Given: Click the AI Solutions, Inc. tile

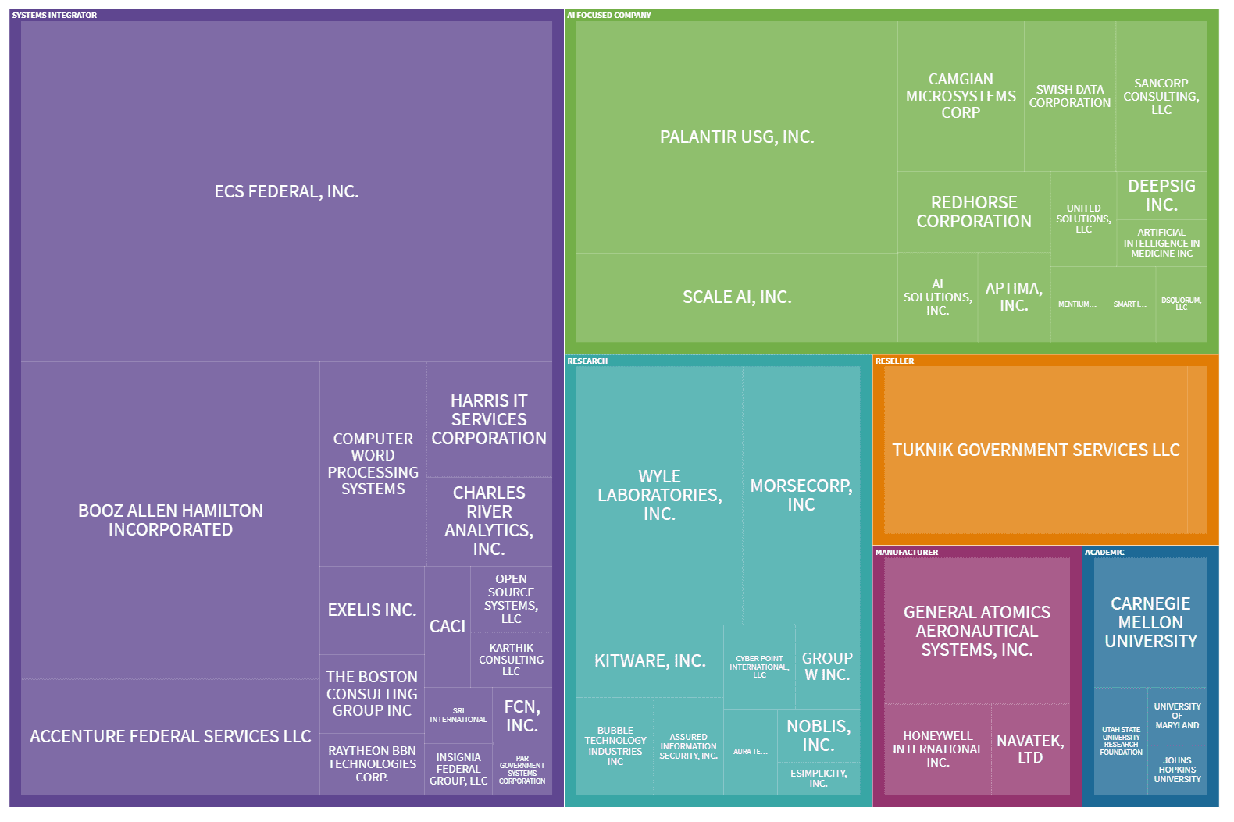Looking at the screenshot, I should pos(937,297).
